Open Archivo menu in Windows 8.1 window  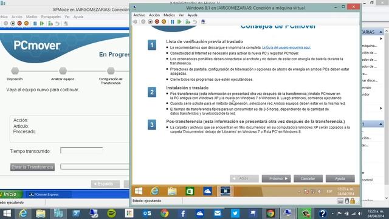pos(139,15)
